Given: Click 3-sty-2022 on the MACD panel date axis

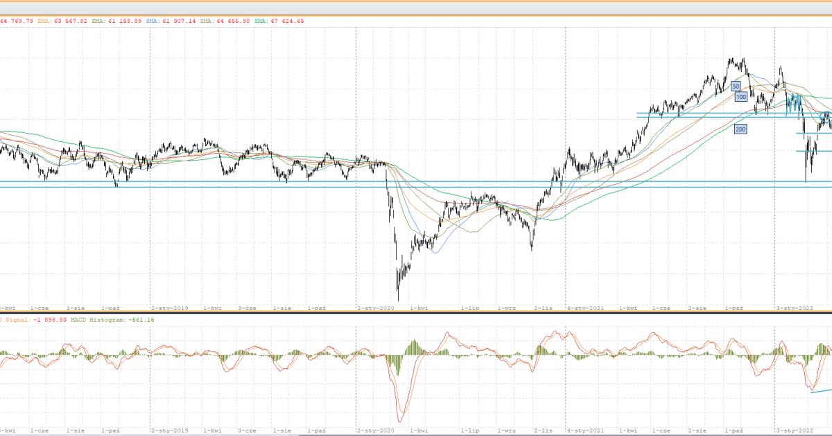Looking at the screenshot, I should [x=795, y=429].
